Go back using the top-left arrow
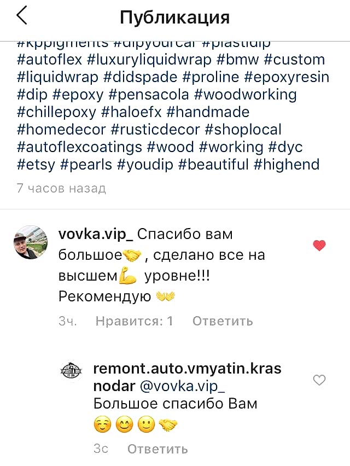Screen dimensions: 350x466 22,16
